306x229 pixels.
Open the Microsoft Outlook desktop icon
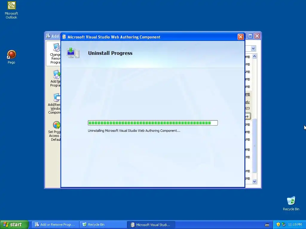[11, 10]
